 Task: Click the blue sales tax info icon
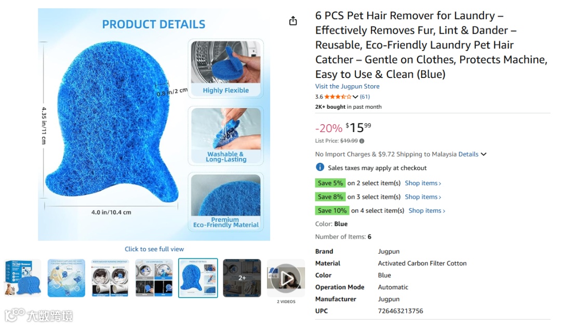[320, 167]
